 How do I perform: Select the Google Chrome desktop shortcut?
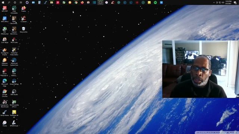4,93
